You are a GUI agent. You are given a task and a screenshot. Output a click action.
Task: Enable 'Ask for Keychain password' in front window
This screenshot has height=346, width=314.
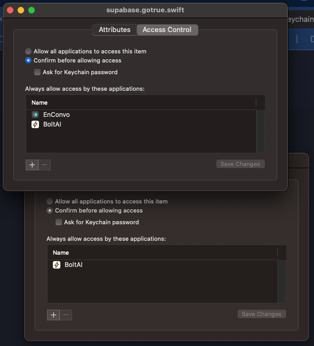(x=37, y=72)
